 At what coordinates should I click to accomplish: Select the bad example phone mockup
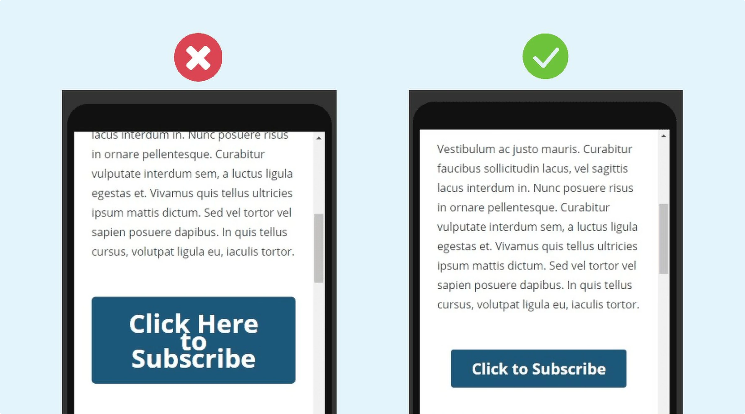[x=199, y=250]
